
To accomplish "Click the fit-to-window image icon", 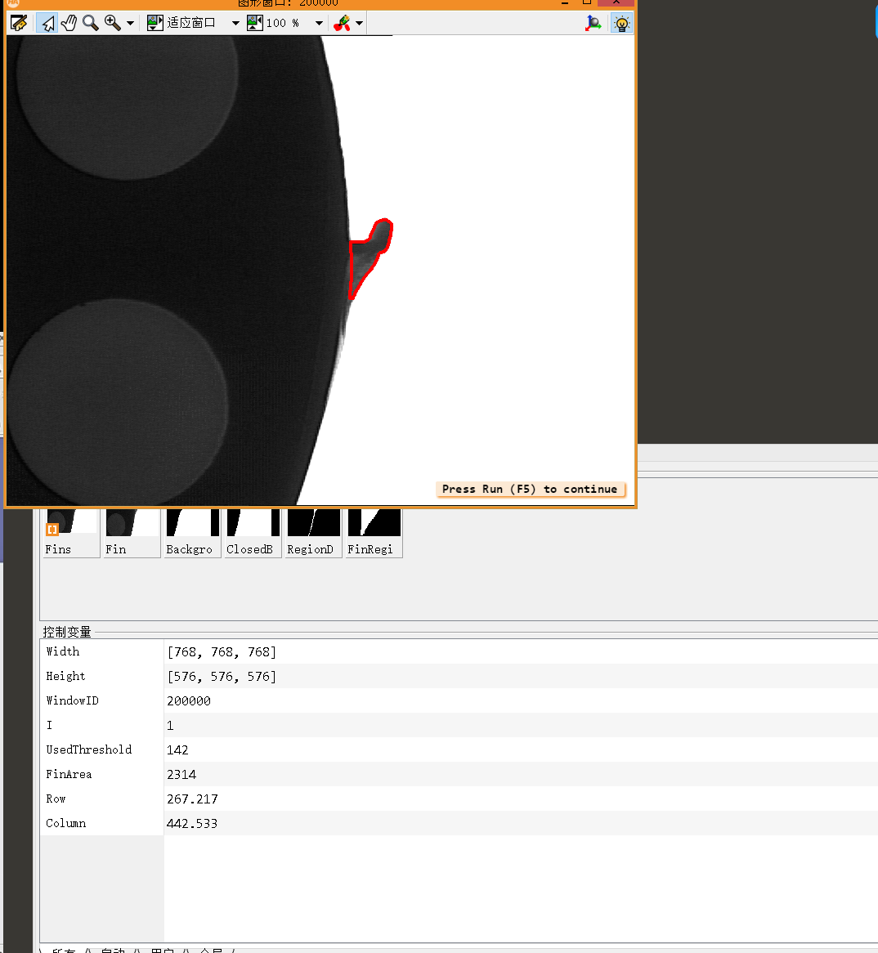I will click(155, 23).
